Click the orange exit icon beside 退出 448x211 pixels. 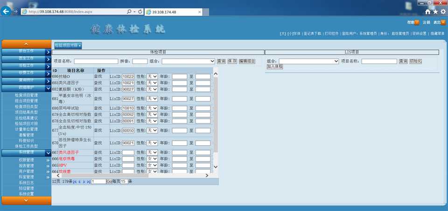443,22
